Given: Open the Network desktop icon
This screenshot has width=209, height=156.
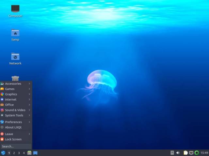Looking at the screenshot, I should click(15, 56).
